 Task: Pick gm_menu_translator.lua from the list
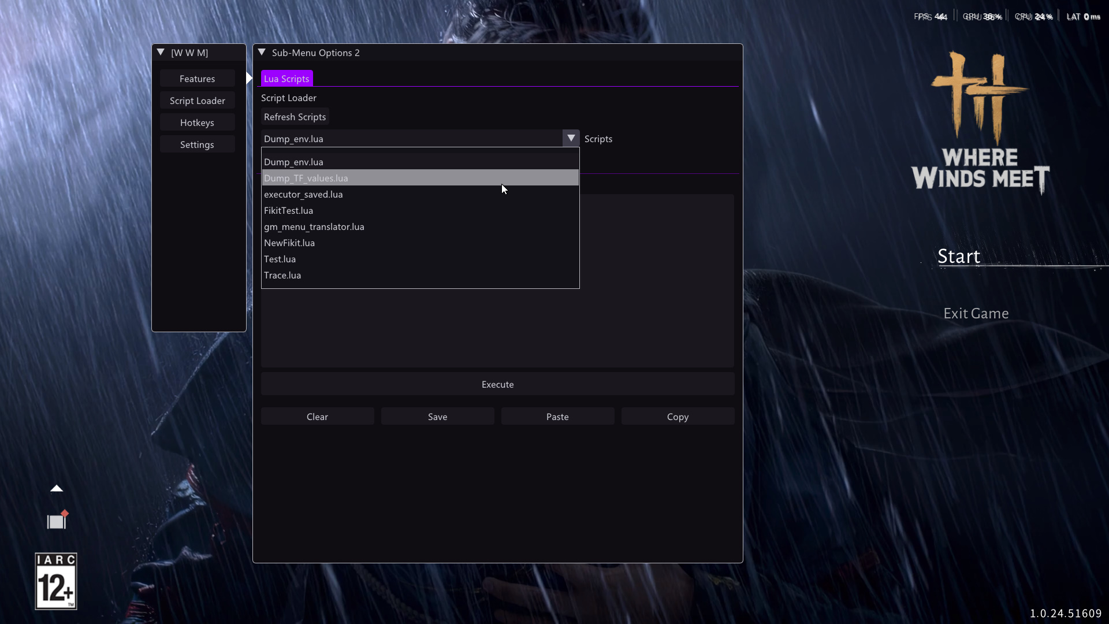tap(420, 226)
